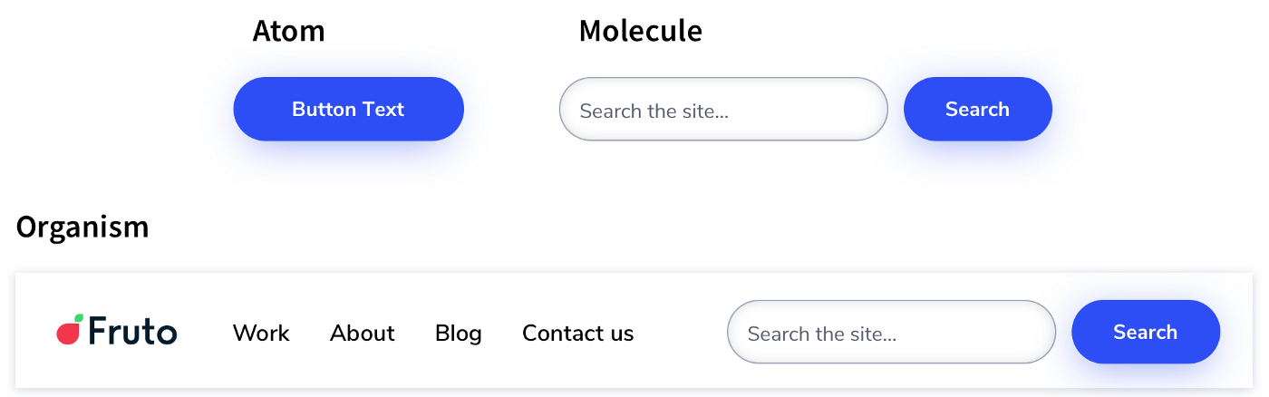Image resolution: width=1269 pixels, height=397 pixels.
Task: Select Contact us in the navigation bar
Action: (577, 334)
